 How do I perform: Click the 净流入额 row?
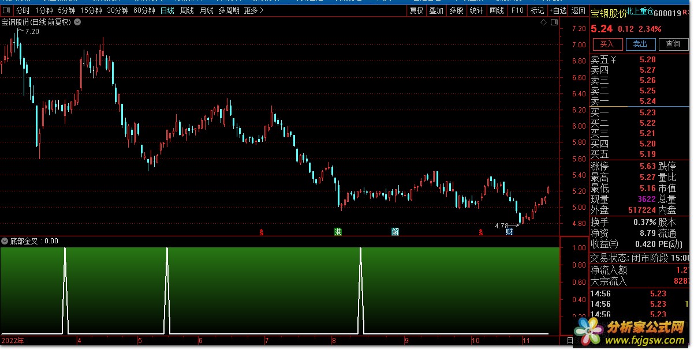pyautogui.click(x=641, y=270)
